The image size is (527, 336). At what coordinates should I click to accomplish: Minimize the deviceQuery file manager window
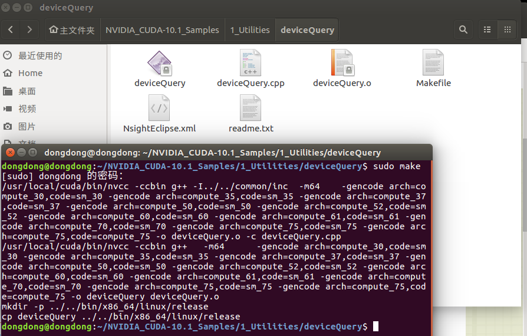[x=17, y=8]
